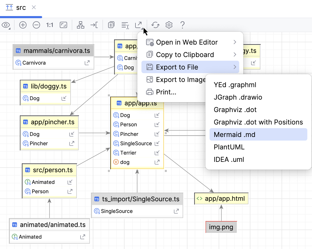Screen dimensions: 312x249
Task: Click export icon beside Pincher in app/pincher.ts
Action: pyautogui.click(x=72, y=143)
